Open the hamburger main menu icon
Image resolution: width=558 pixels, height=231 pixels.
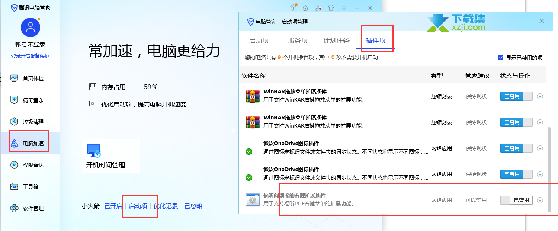tap(344, 8)
